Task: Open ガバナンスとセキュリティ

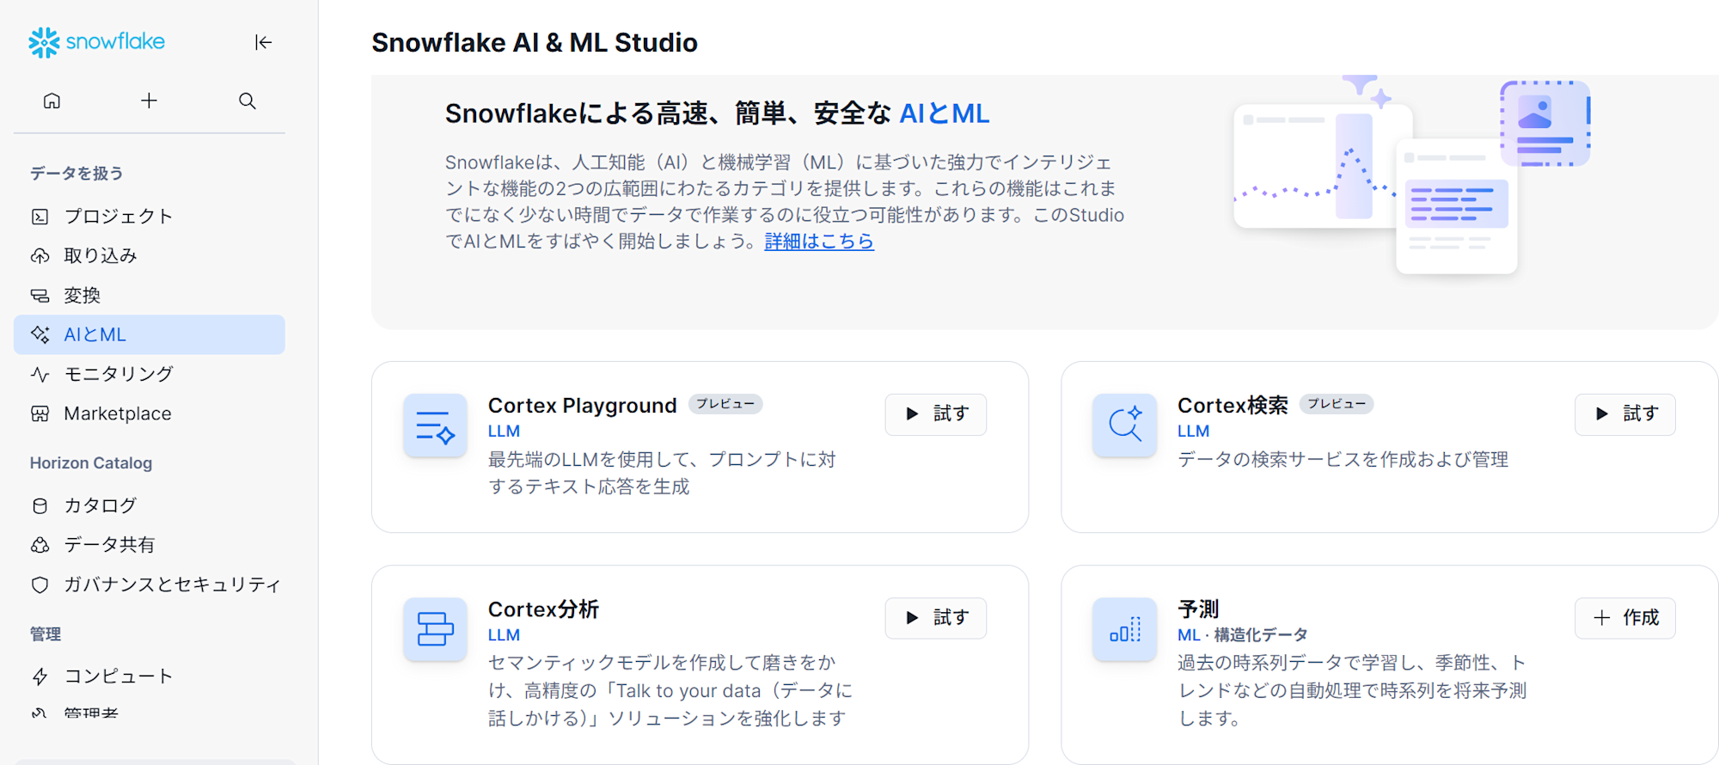Action: click(150, 584)
